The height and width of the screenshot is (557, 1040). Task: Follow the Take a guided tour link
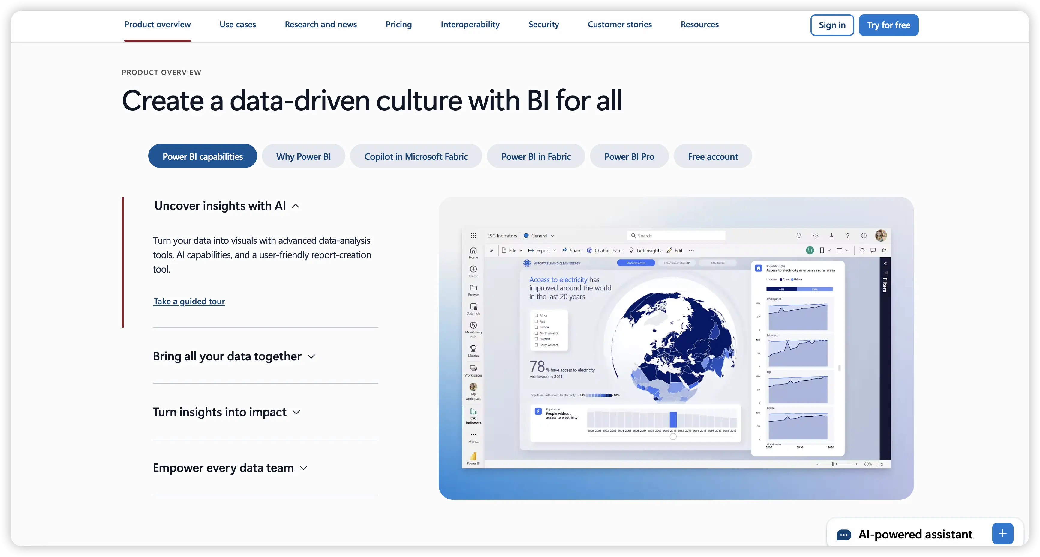point(189,301)
